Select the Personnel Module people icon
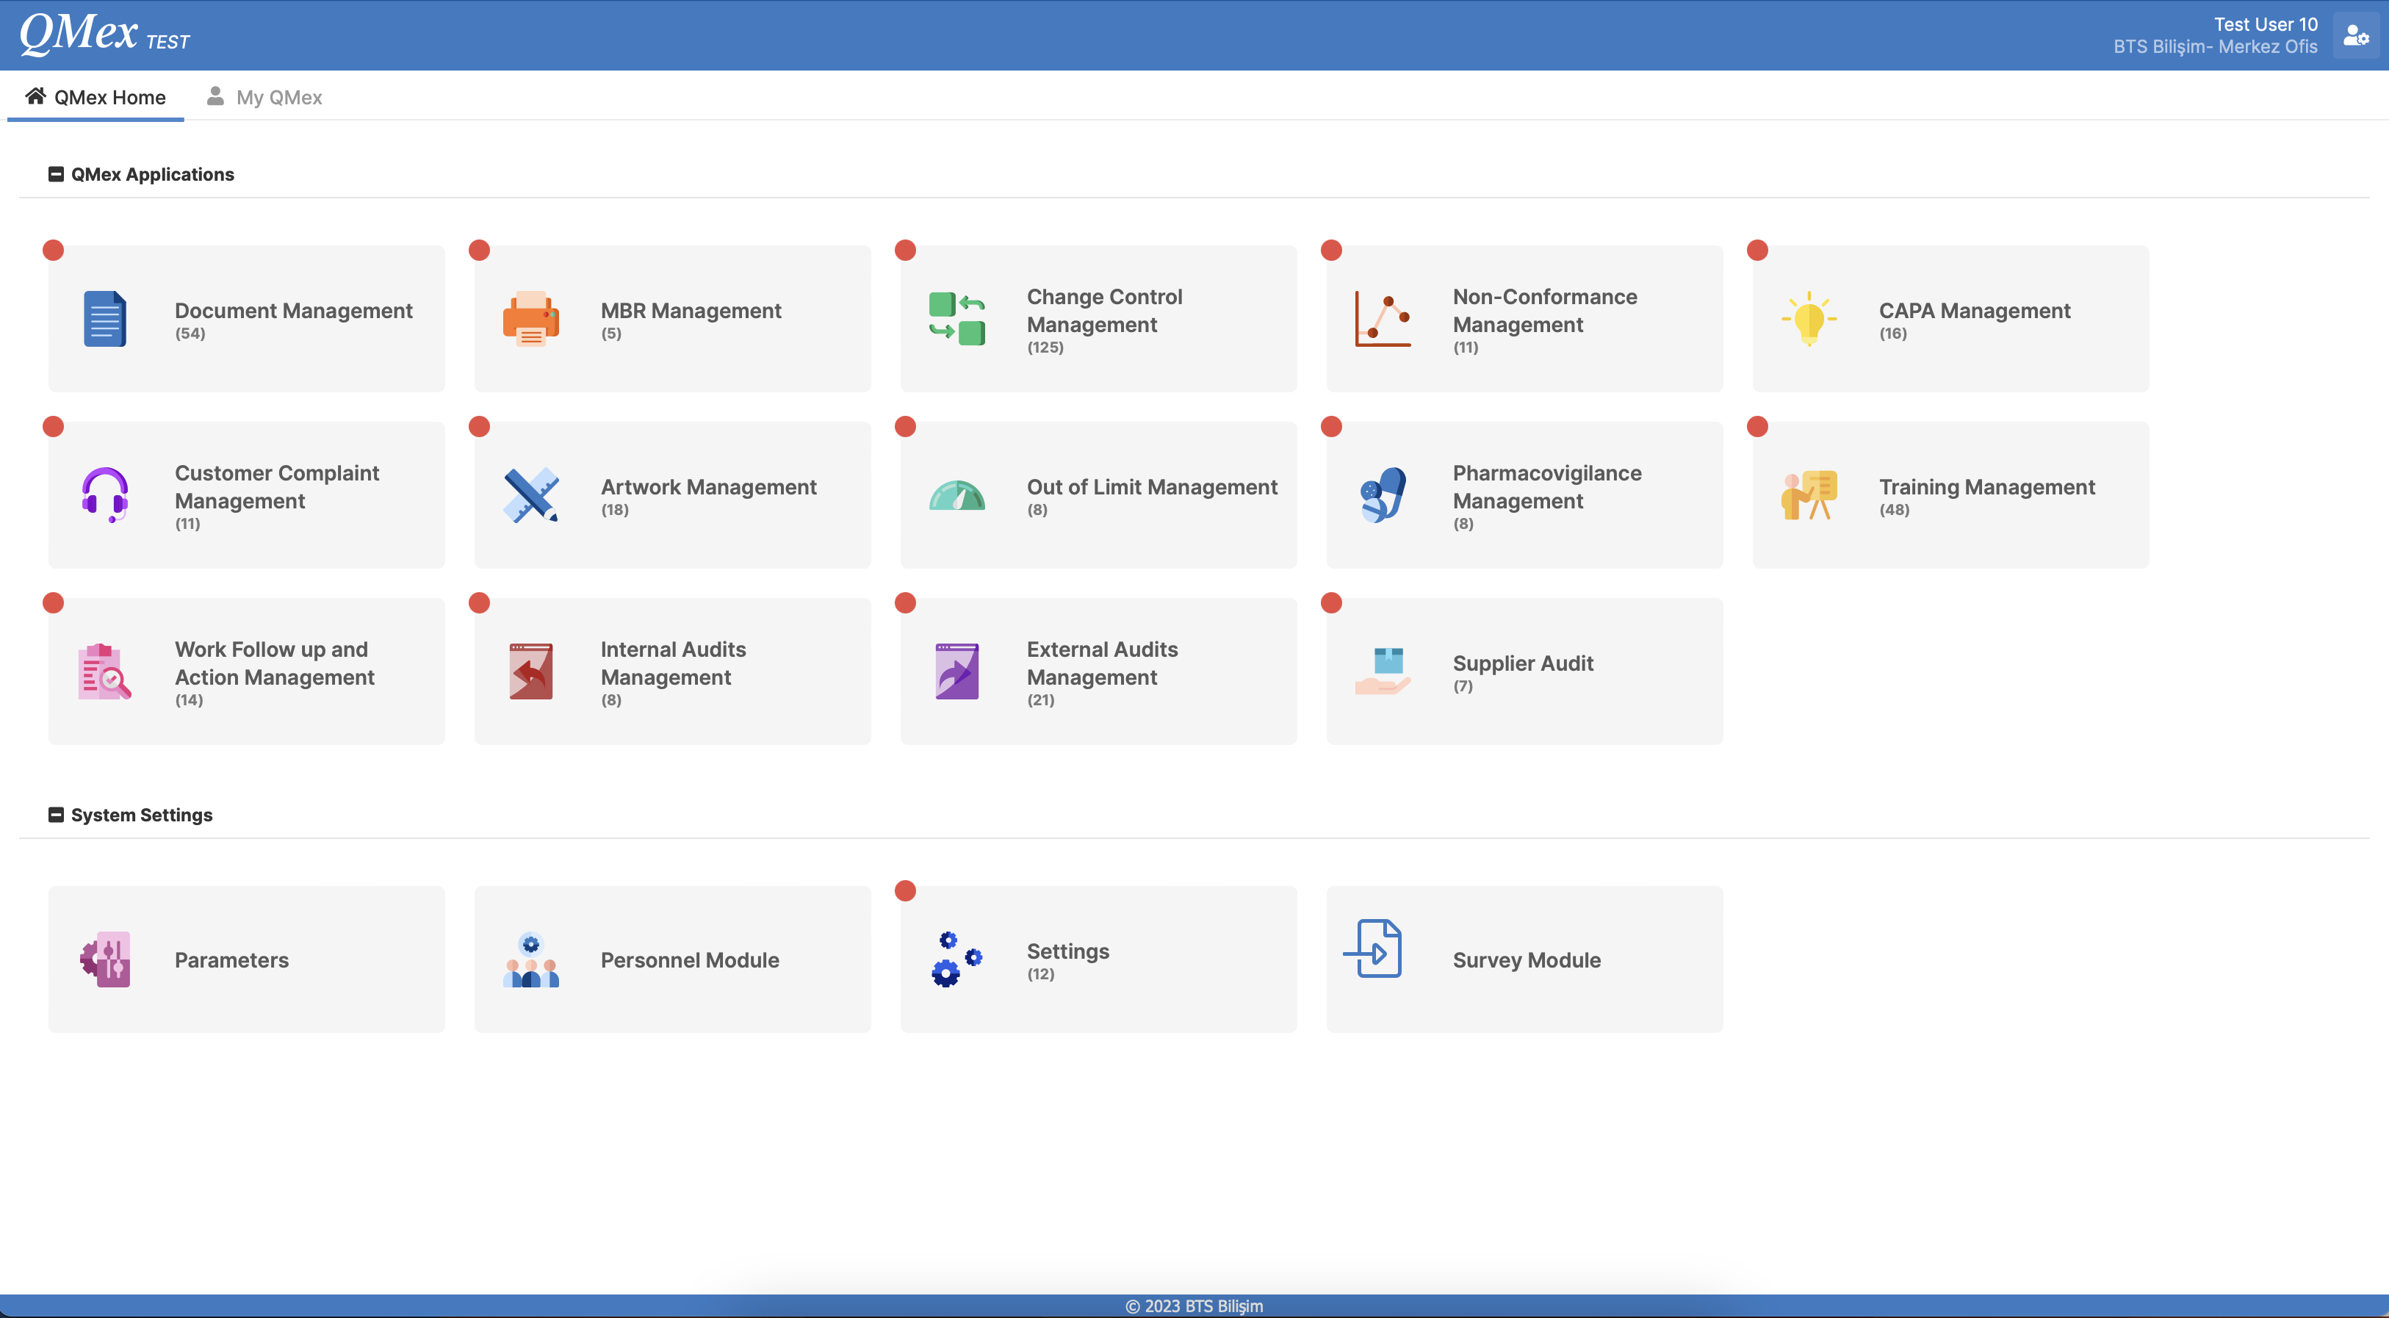 [531, 959]
